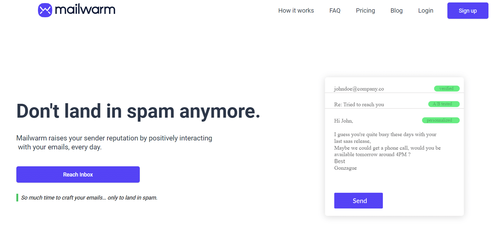Click the Gonzague signature in the email
494x227 pixels.
345,168
